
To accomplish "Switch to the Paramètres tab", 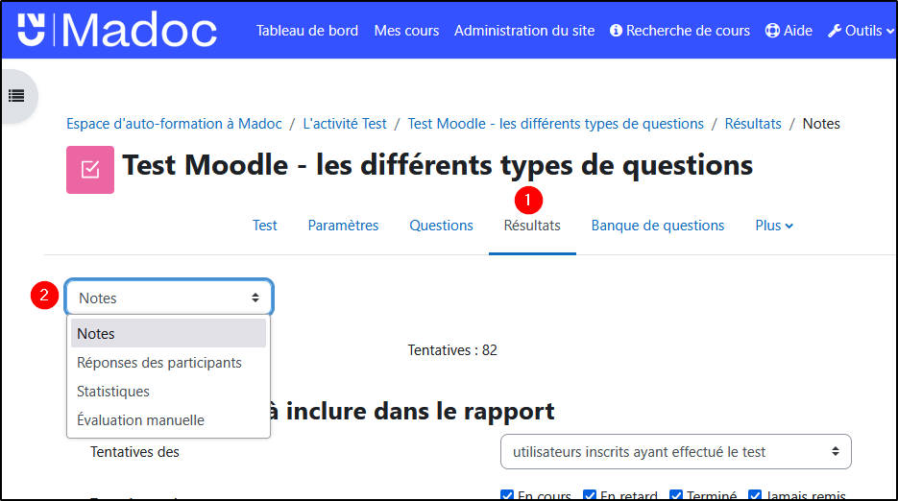I will [x=343, y=226].
